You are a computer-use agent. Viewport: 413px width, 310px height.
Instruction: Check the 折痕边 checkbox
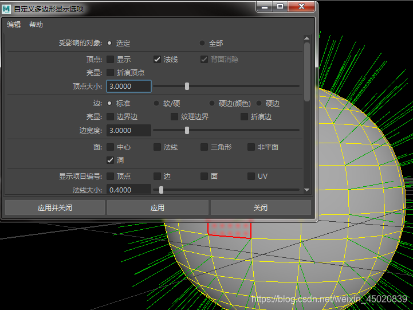tap(244, 117)
